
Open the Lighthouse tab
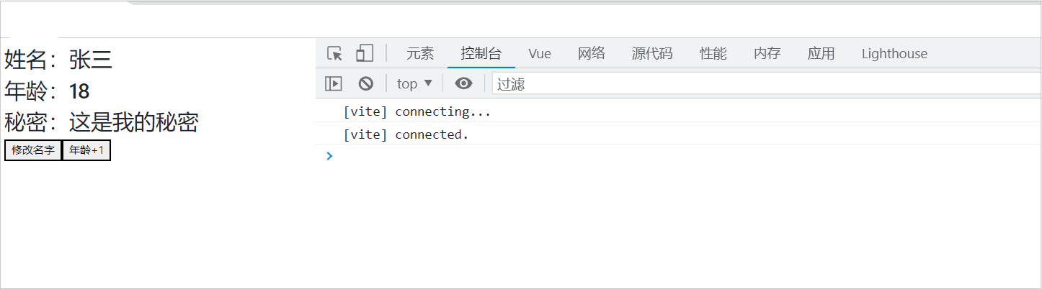[x=894, y=53]
